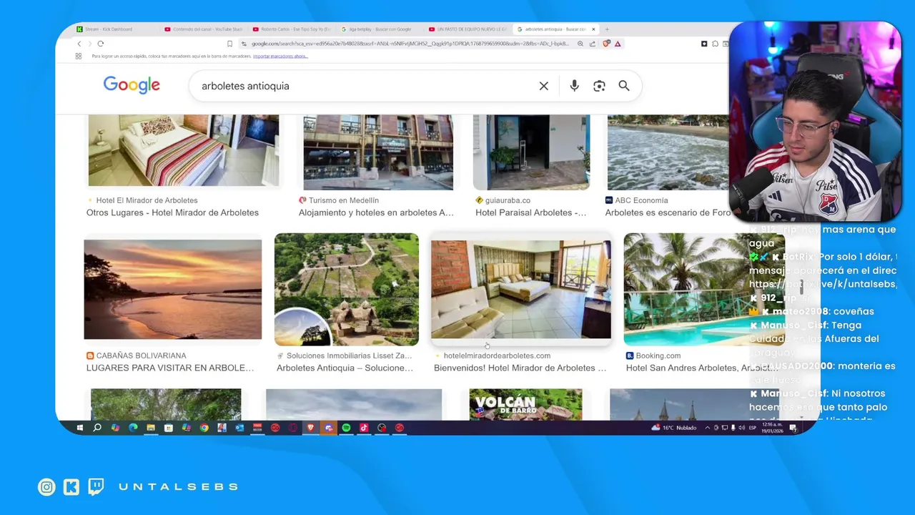
Task: Open the brick hotel building thumbnail
Action: click(x=378, y=152)
